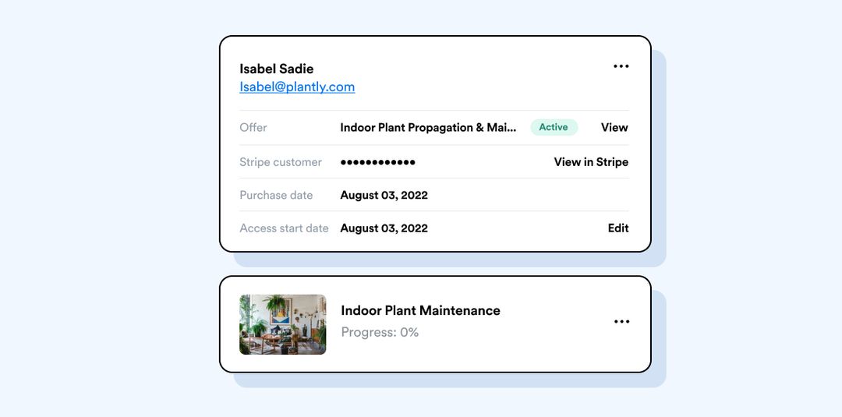Click View next to the Active offer
Viewport: 842px width, 417px height.
coord(614,127)
